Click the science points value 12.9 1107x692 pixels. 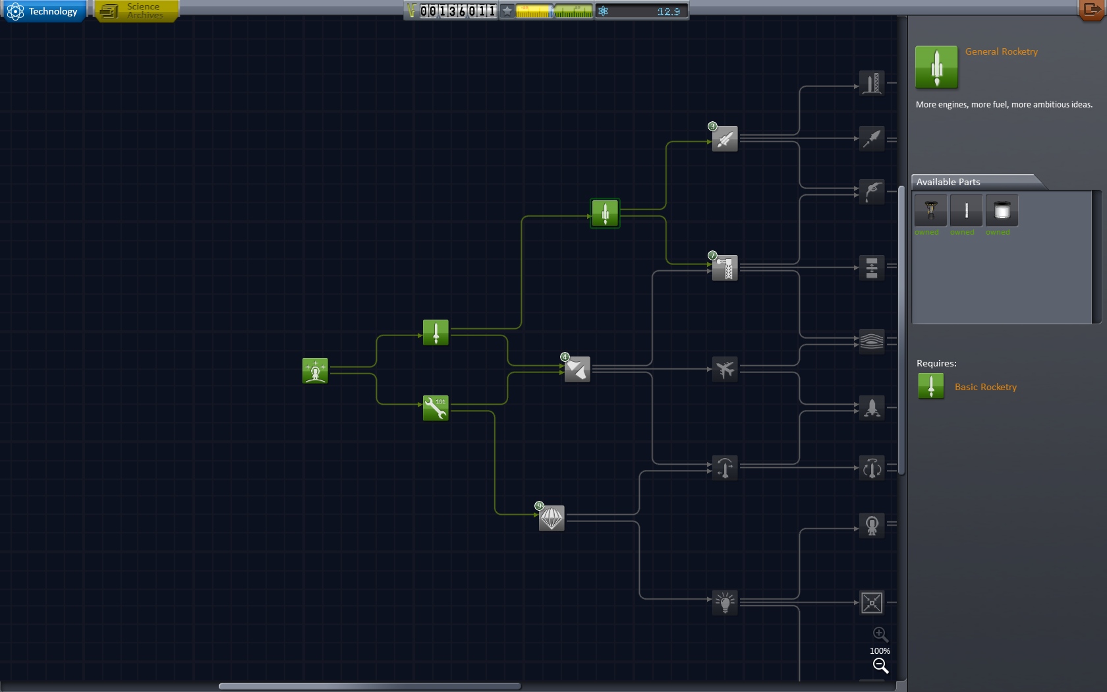[668, 11]
